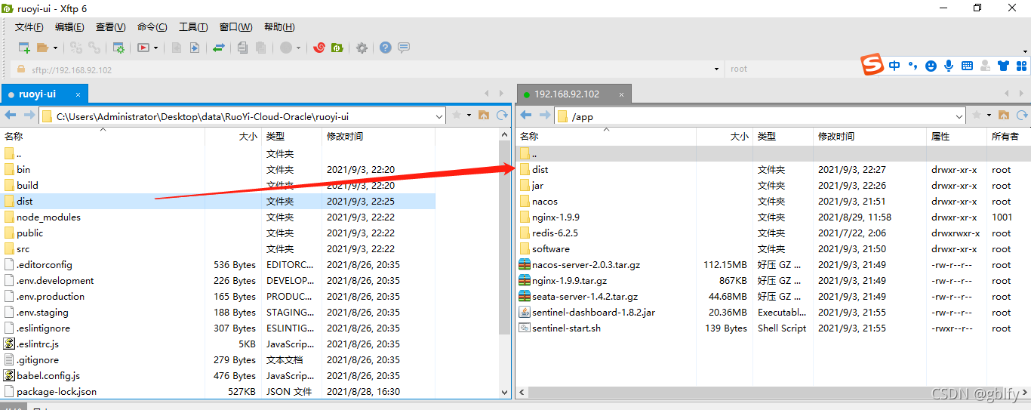The width and height of the screenshot is (1031, 410).
Task: Open the 窗口(W) menu
Action: tap(235, 27)
